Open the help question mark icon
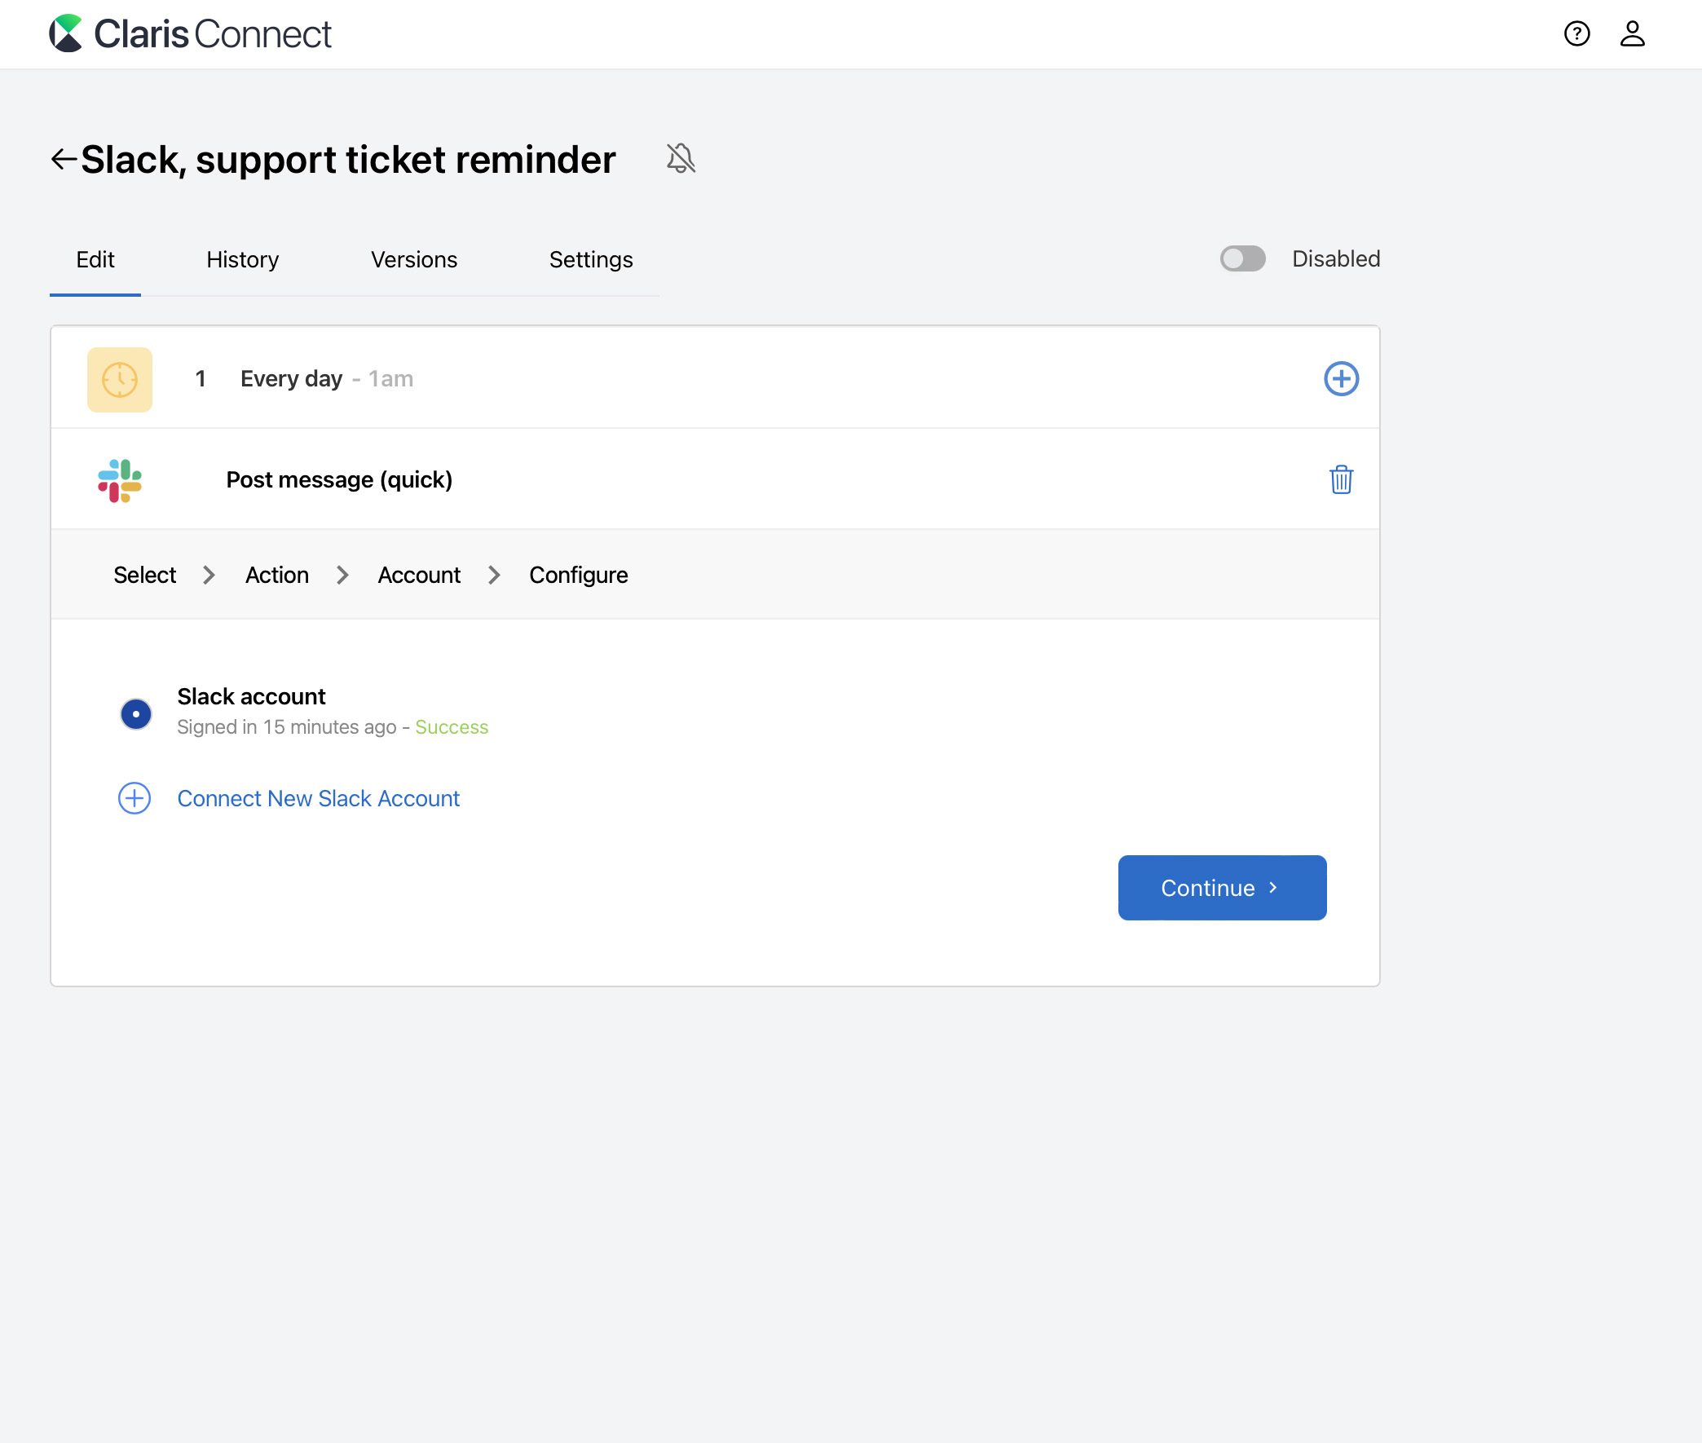 (x=1576, y=33)
